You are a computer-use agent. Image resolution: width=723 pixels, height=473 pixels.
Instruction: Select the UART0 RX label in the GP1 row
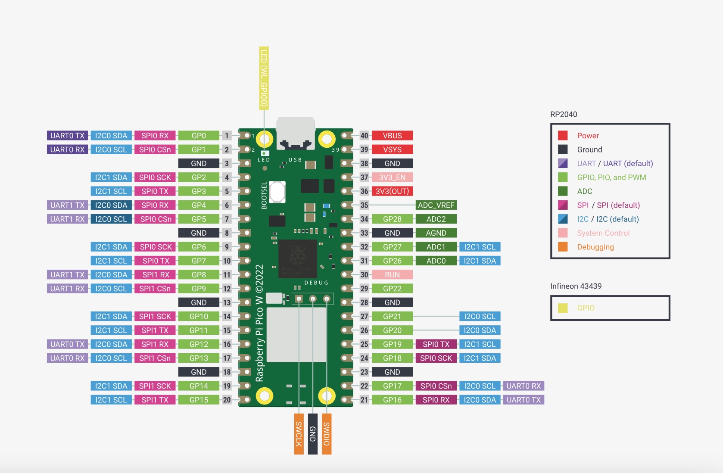pos(68,149)
